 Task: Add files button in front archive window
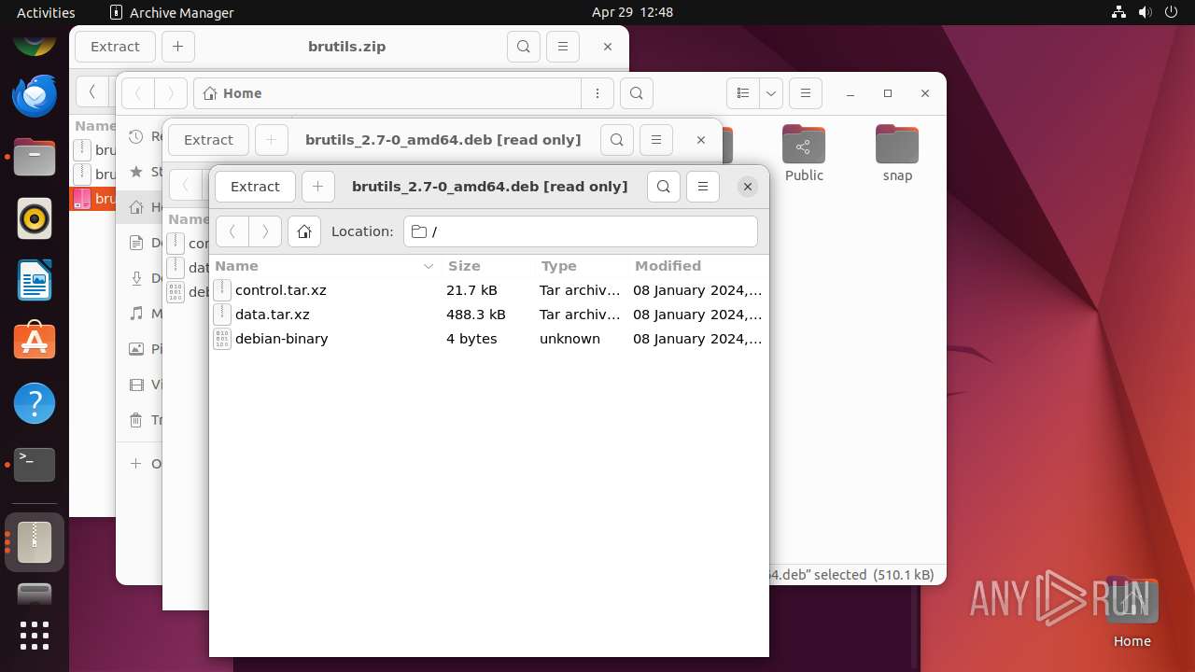[x=317, y=187]
